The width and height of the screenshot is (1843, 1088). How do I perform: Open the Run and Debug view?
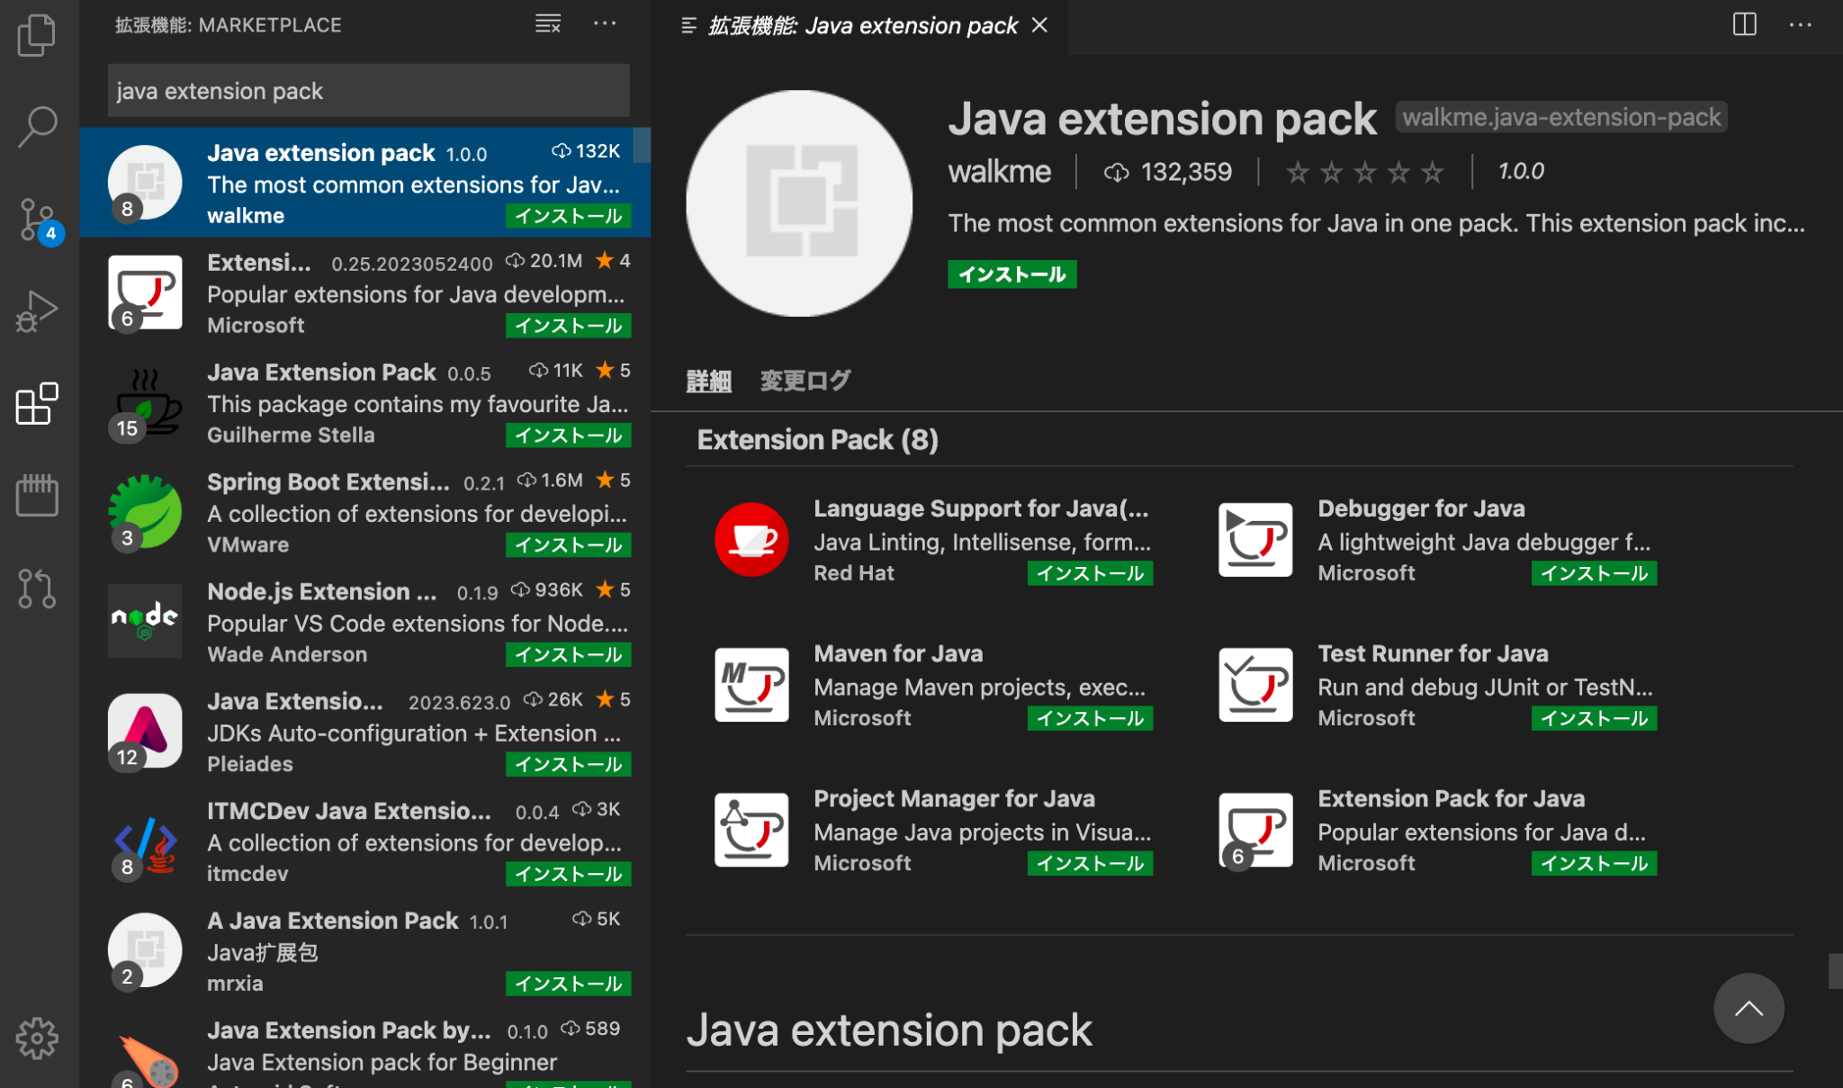pyautogui.click(x=37, y=311)
